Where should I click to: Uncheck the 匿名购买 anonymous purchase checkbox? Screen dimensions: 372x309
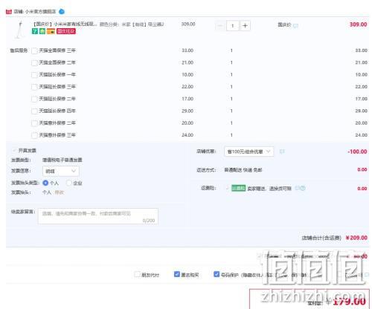[177, 274]
